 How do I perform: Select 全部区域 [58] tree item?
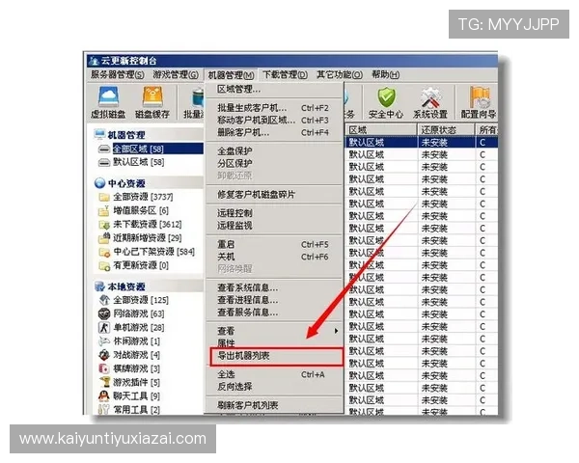point(138,149)
